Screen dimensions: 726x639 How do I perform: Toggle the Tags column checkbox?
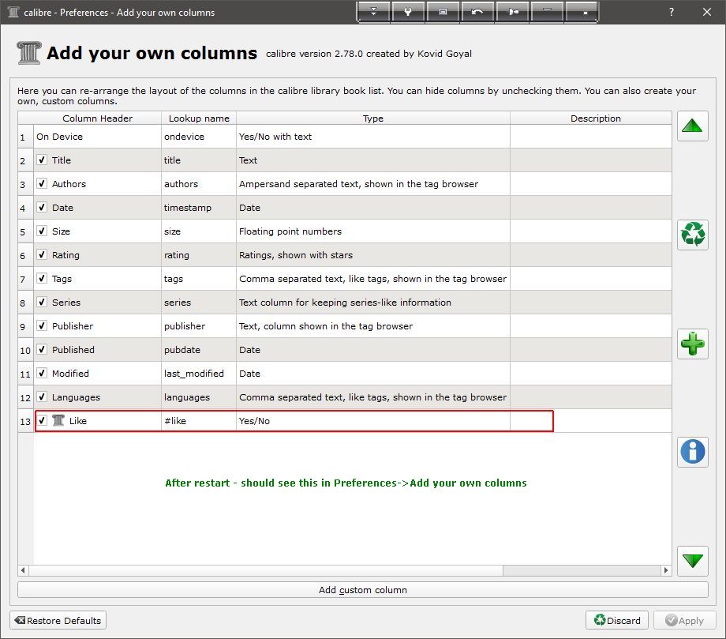click(42, 278)
